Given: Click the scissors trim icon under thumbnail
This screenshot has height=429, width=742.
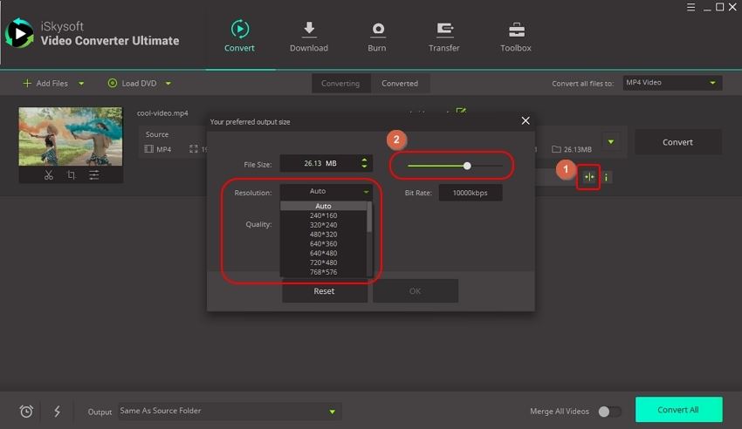Looking at the screenshot, I should click(49, 175).
